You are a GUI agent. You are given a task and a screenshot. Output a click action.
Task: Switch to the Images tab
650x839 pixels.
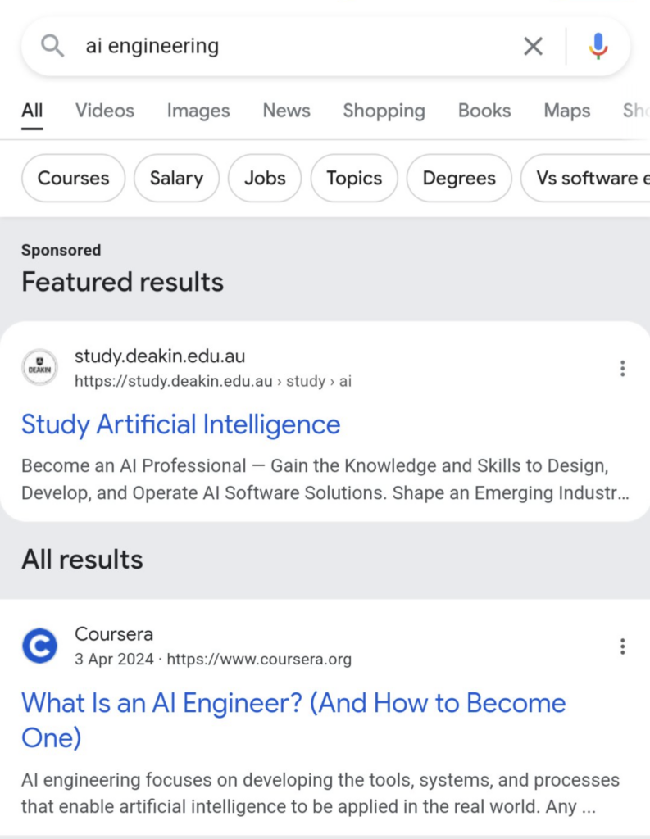point(198,111)
